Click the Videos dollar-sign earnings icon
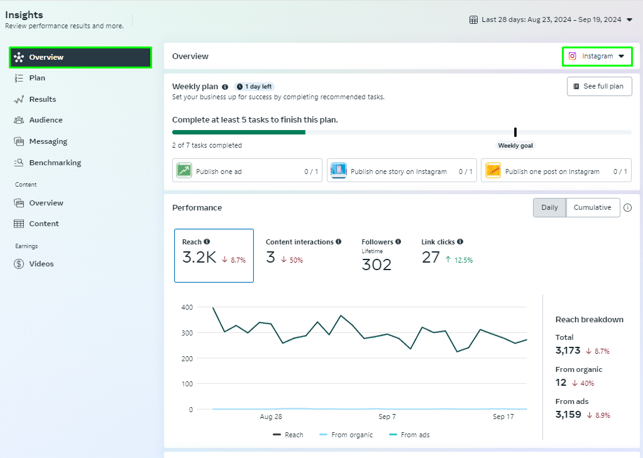 19,264
